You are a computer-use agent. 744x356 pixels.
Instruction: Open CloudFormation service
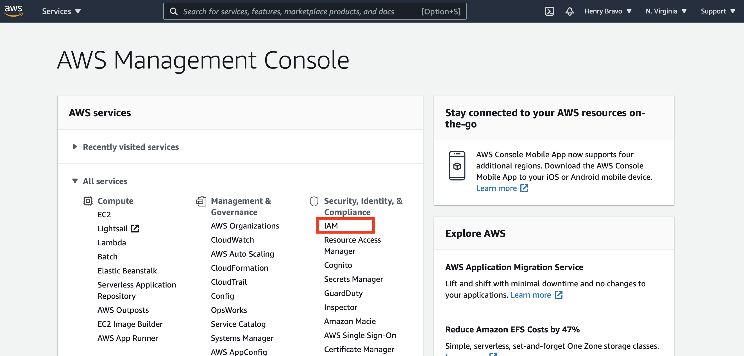(x=239, y=268)
